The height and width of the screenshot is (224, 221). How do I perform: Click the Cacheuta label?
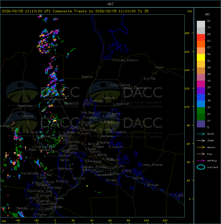pos(45,150)
